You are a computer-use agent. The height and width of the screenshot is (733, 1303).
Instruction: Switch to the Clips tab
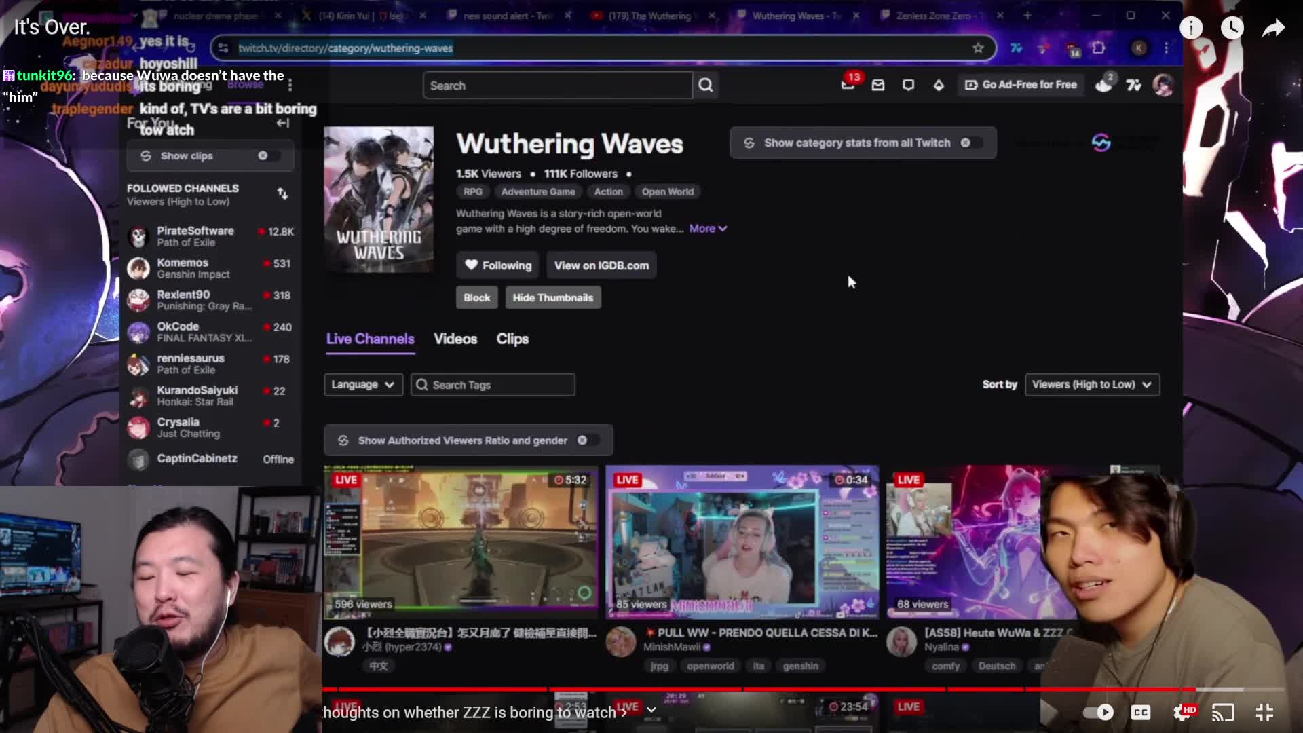pyautogui.click(x=512, y=339)
